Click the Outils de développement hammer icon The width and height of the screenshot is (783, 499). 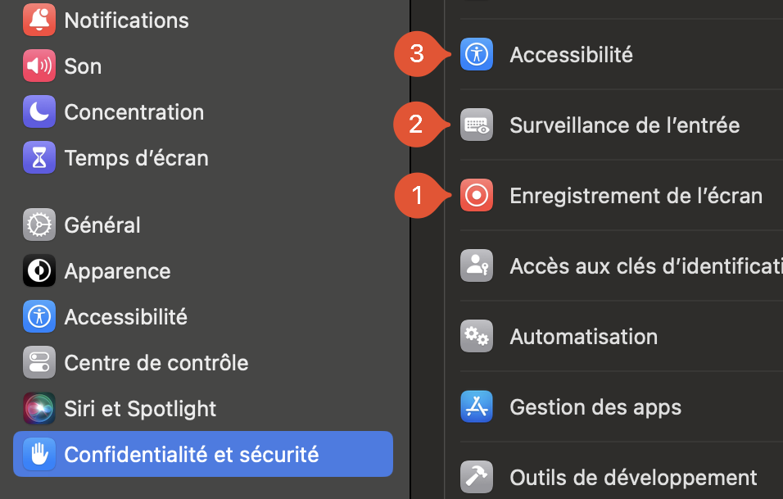click(x=477, y=477)
